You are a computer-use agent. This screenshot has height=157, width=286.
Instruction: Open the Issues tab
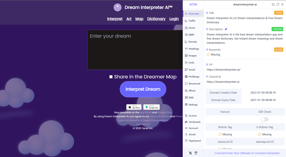pyautogui.click(x=193, y=28)
